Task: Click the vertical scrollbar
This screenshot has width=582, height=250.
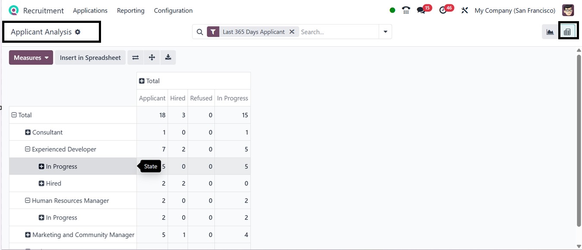Action: click(x=579, y=130)
